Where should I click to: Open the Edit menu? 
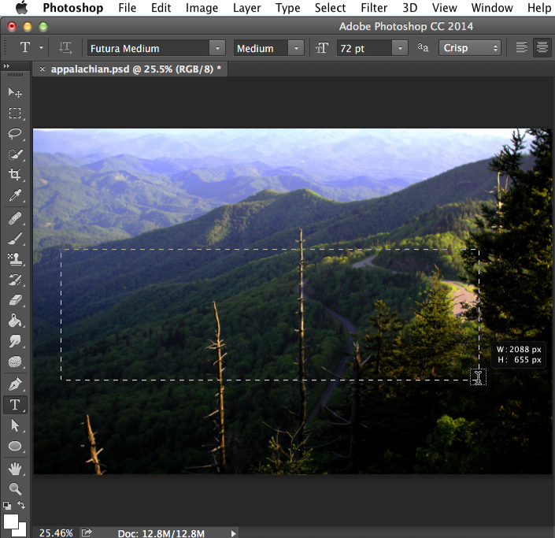(x=161, y=8)
